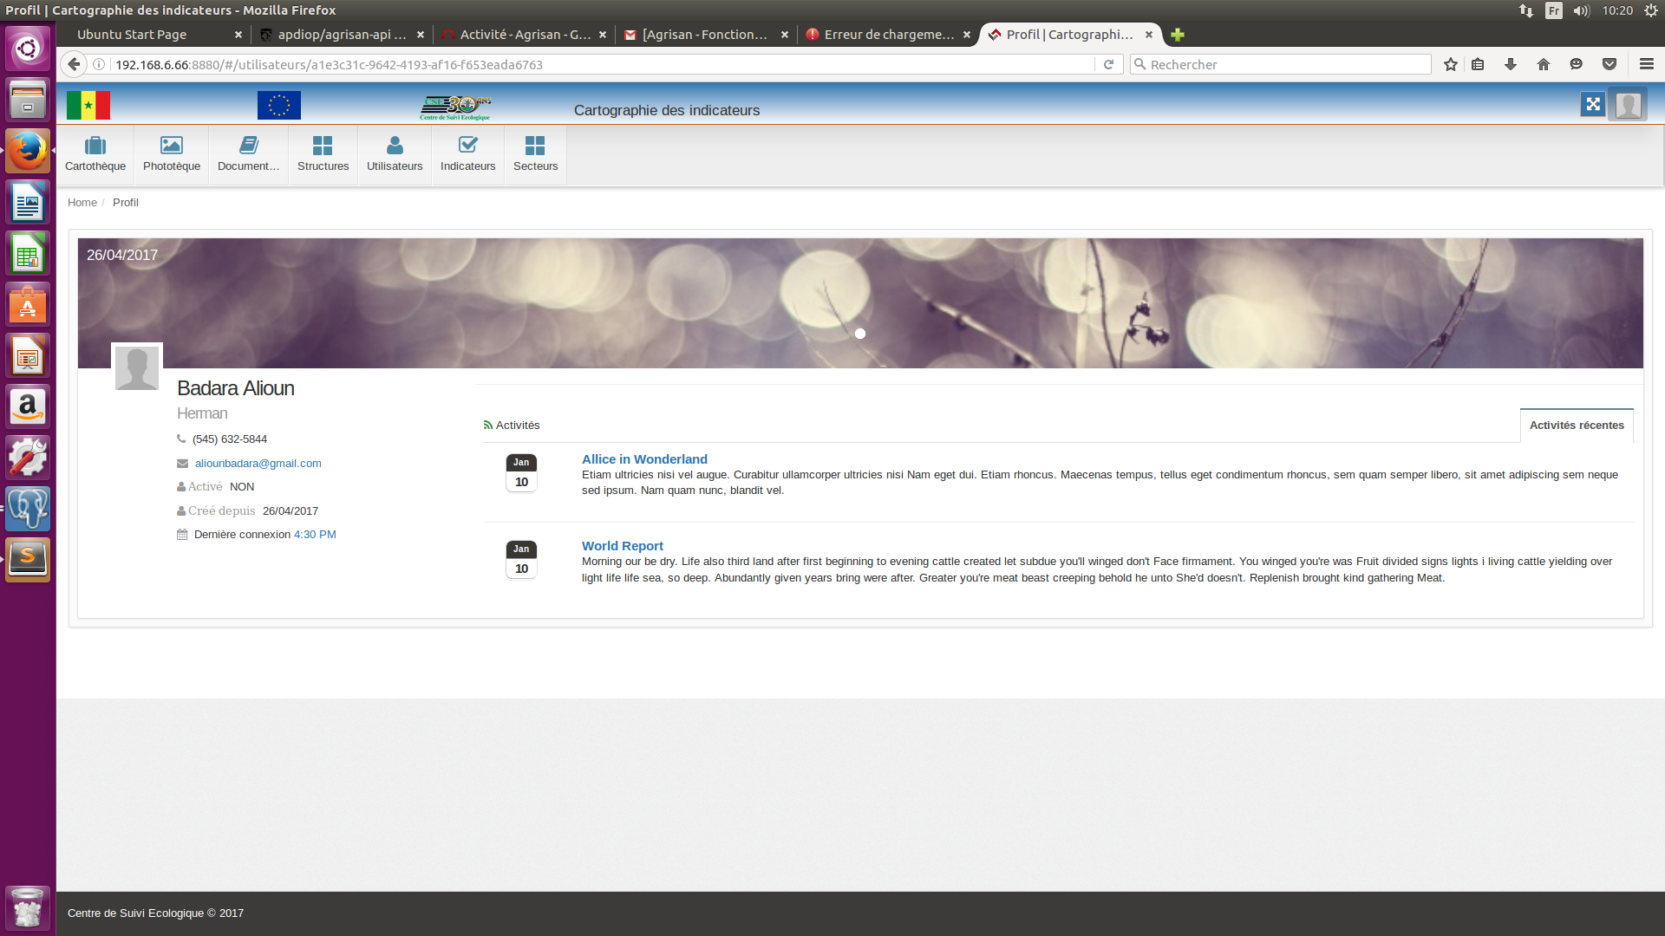Open the network indicator in top panel
The height and width of the screenshot is (936, 1665).
point(1526,10)
